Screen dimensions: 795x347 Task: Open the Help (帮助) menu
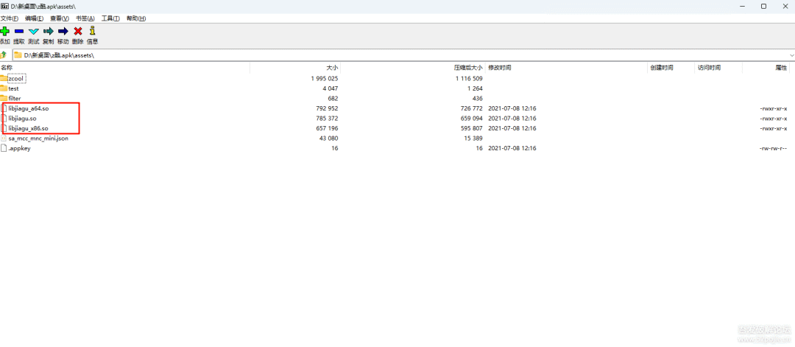click(x=136, y=18)
